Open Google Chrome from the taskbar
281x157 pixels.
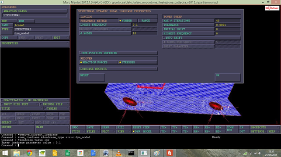[29, 153]
